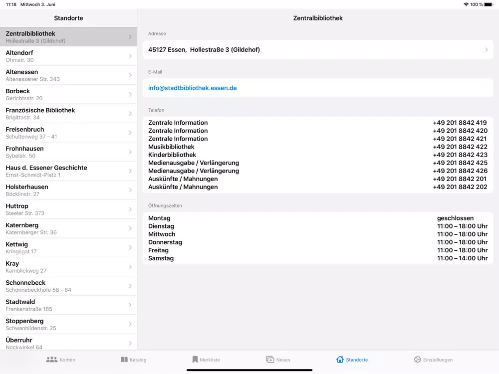Tap Donnerstag opening hours row
This screenshot has height=374, width=499.
[317, 242]
